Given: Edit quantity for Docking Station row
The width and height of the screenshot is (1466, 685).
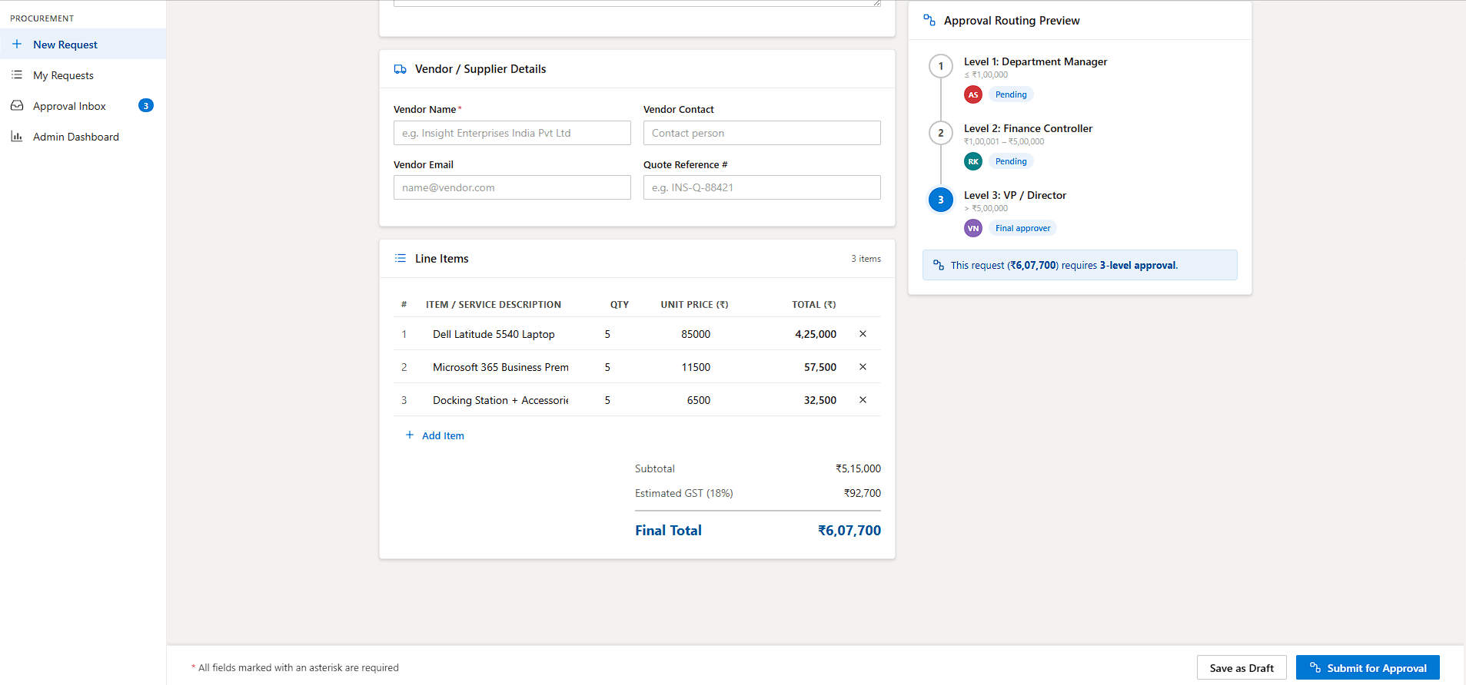Looking at the screenshot, I should (607, 400).
